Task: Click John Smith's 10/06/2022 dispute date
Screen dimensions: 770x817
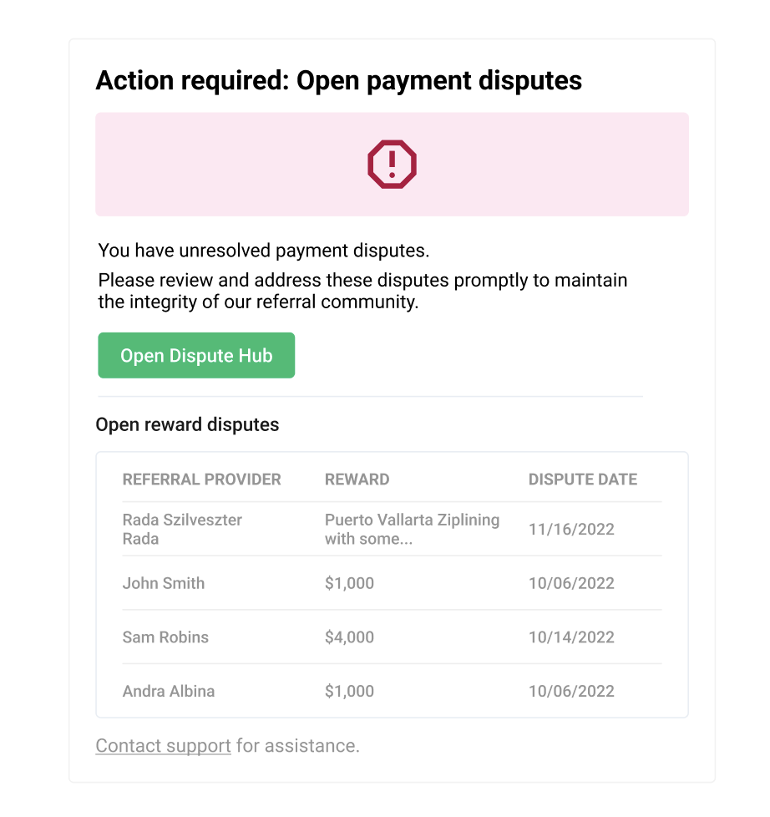Action: (571, 583)
